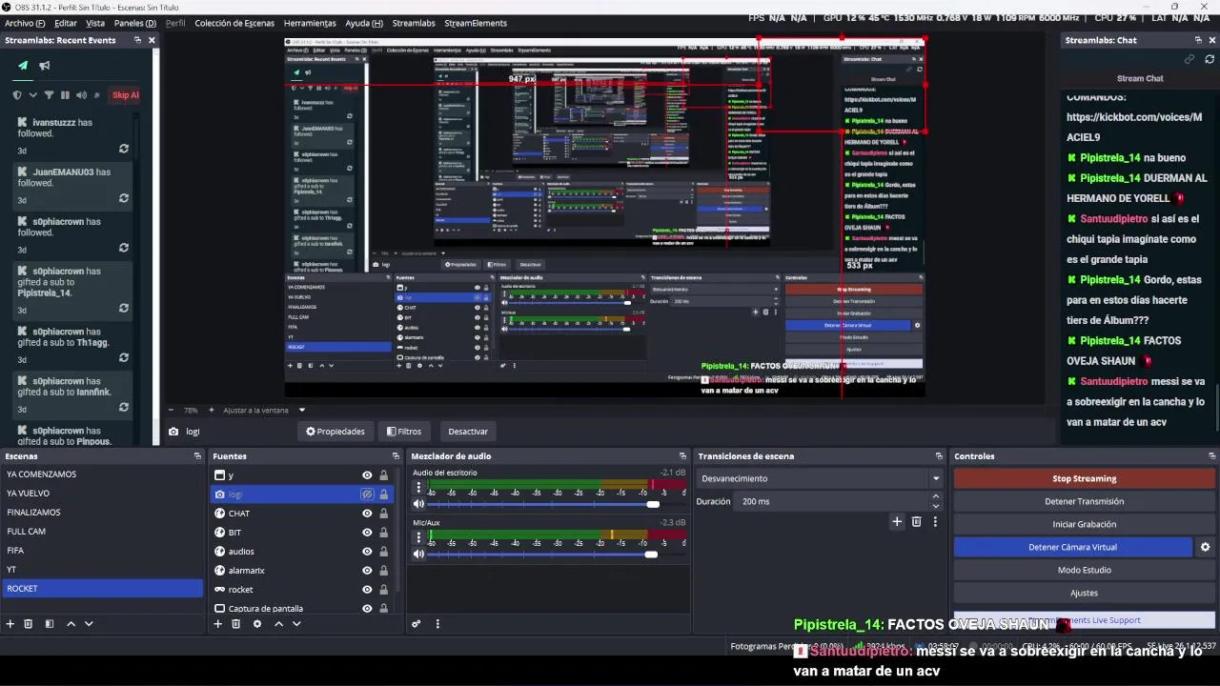
Task: Open the Streamlabs events paper-plane tab
Action: pos(23,66)
